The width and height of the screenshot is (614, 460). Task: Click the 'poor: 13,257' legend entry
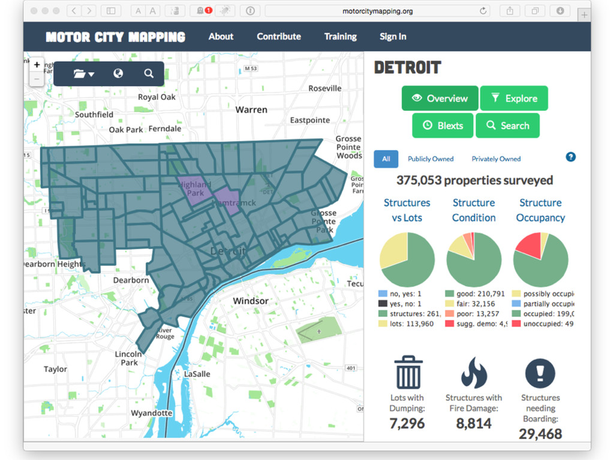click(472, 314)
